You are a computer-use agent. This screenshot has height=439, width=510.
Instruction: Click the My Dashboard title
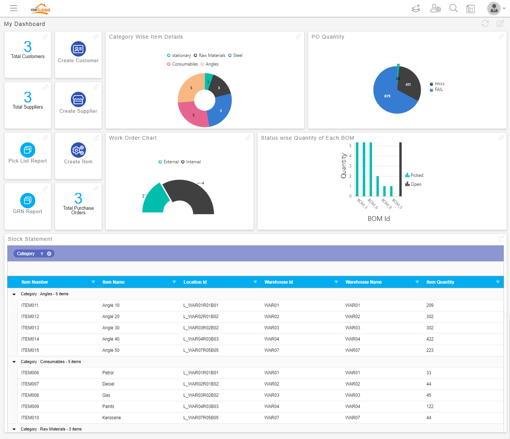[24, 24]
